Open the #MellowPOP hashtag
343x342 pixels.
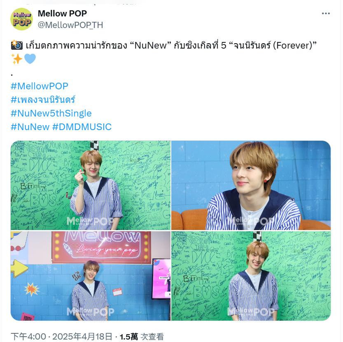click(x=40, y=86)
